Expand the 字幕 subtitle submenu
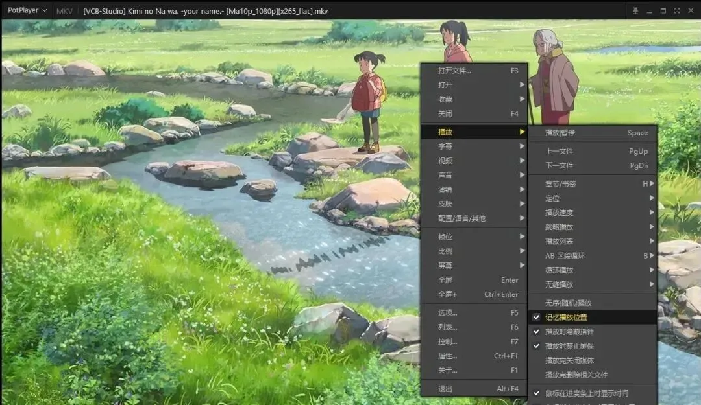701x405 pixels. pyautogui.click(x=474, y=146)
